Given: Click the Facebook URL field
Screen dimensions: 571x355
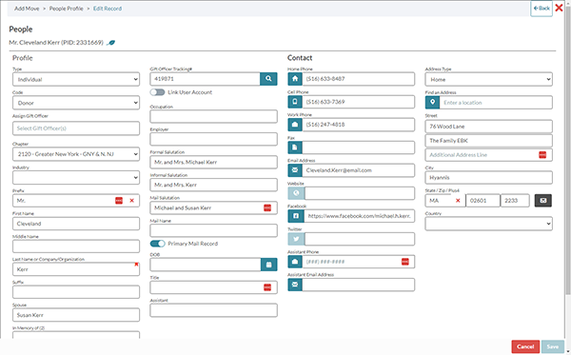Looking at the screenshot, I should click(x=360, y=216).
